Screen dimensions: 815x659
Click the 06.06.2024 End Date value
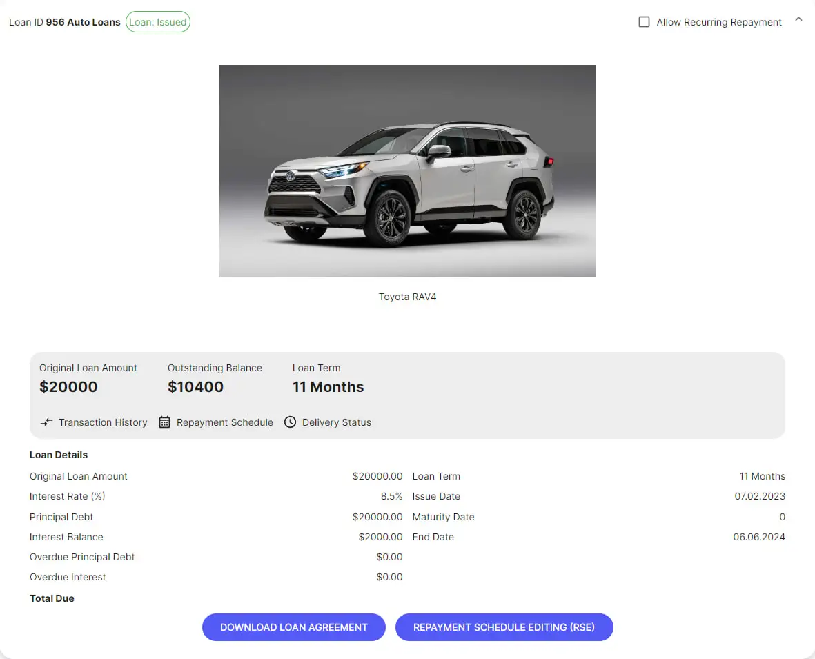click(759, 537)
